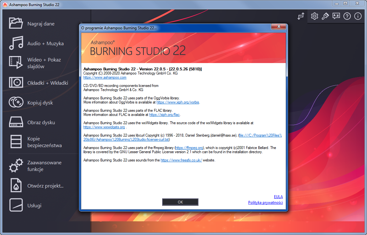
Task: Click the Otwórz projekt flame file icon
Action: pyautogui.click(x=16, y=185)
